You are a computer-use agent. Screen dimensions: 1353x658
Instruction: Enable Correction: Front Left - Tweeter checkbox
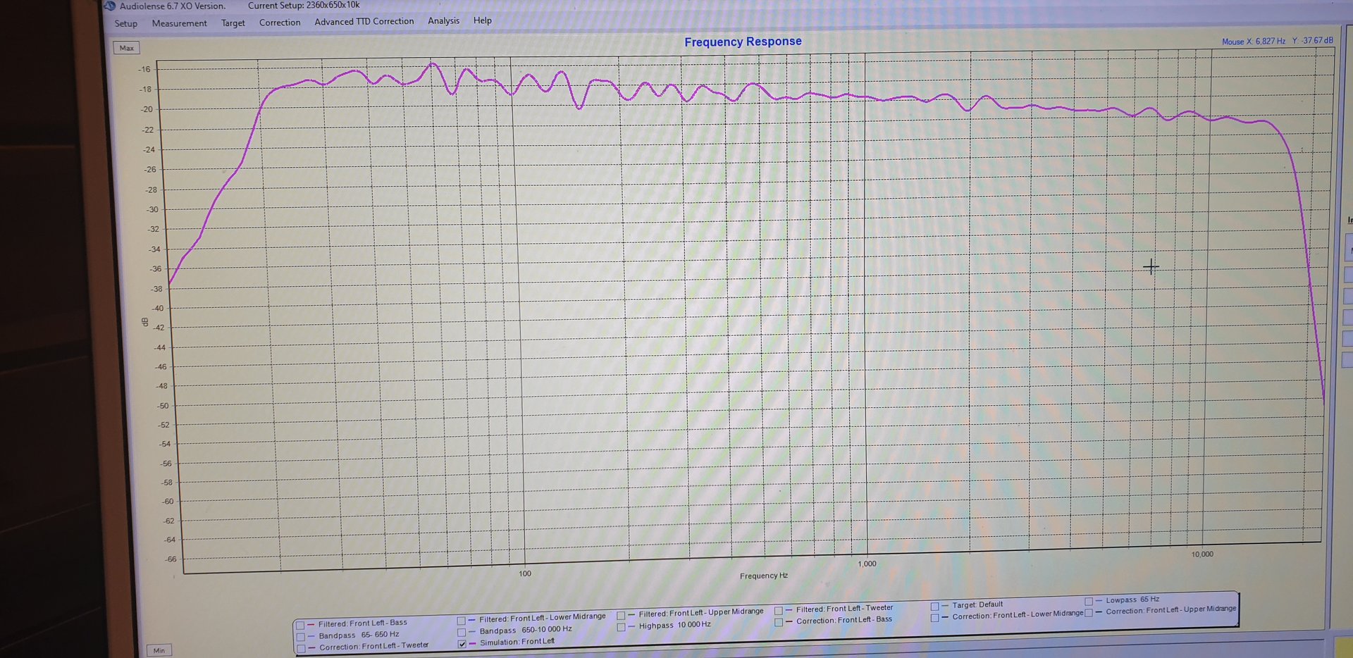click(x=302, y=648)
